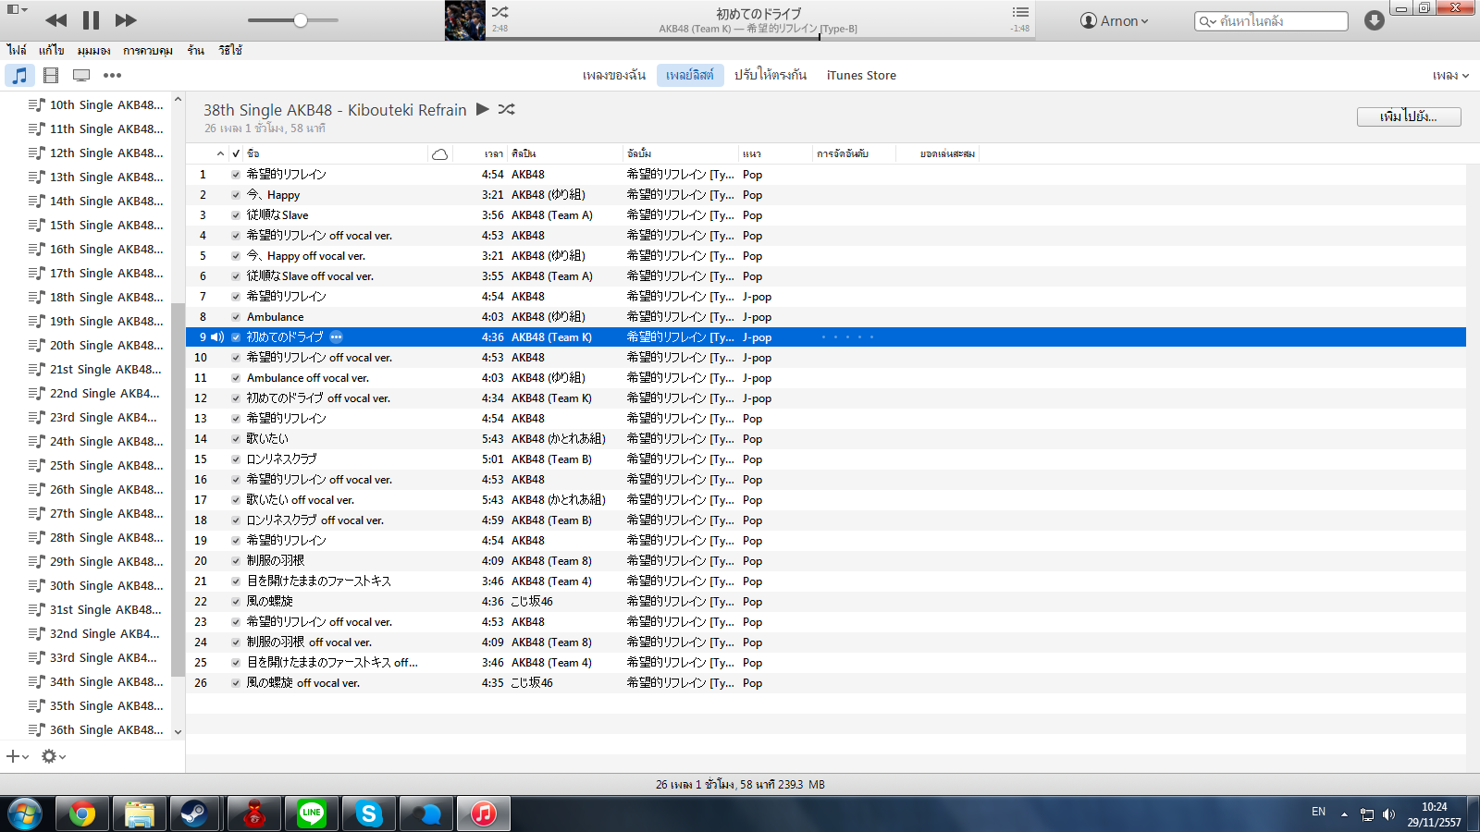Open the มุมมอง menu
This screenshot has width=1480, height=832.
pyautogui.click(x=93, y=50)
